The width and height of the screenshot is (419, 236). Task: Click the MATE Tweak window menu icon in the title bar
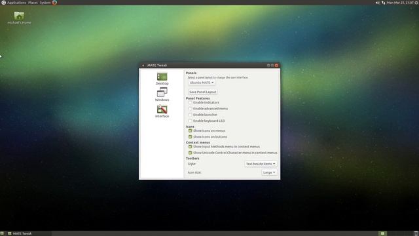143,66
